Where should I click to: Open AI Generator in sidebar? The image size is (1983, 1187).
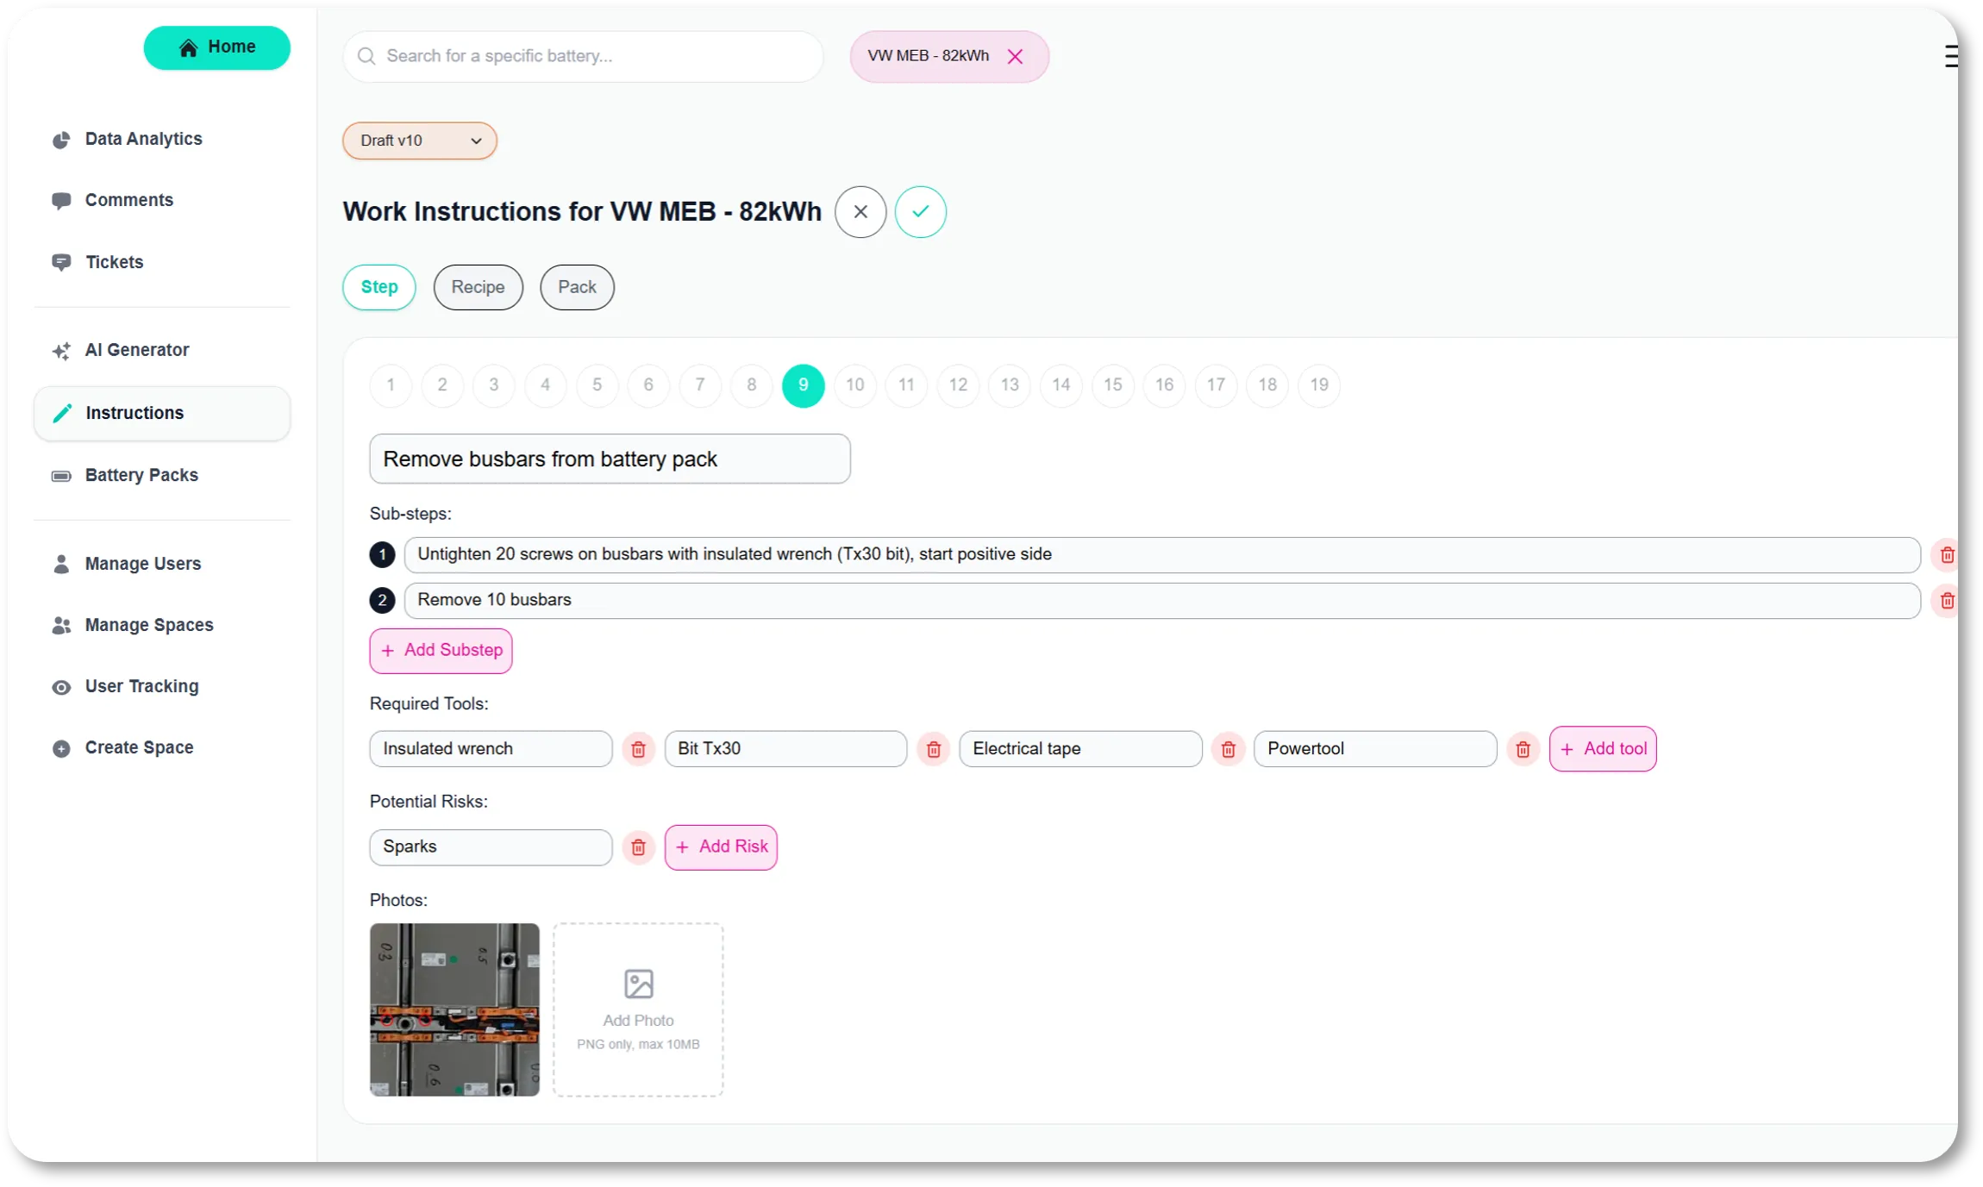click(121, 350)
